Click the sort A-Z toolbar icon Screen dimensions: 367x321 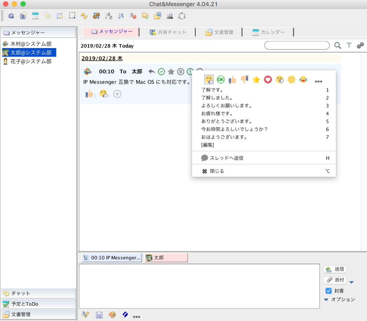(109, 16)
